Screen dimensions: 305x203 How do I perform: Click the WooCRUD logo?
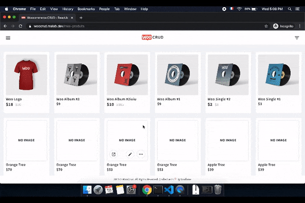[152, 37]
